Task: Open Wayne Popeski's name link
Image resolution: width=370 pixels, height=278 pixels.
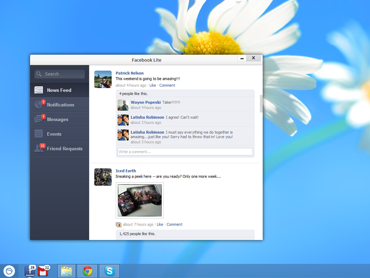Action: (x=146, y=102)
